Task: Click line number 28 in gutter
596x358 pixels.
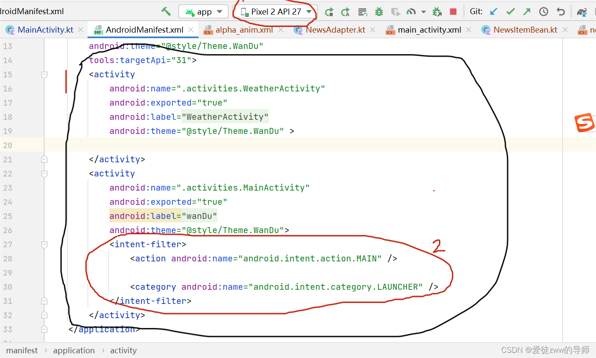Action: (x=8, y=258)
